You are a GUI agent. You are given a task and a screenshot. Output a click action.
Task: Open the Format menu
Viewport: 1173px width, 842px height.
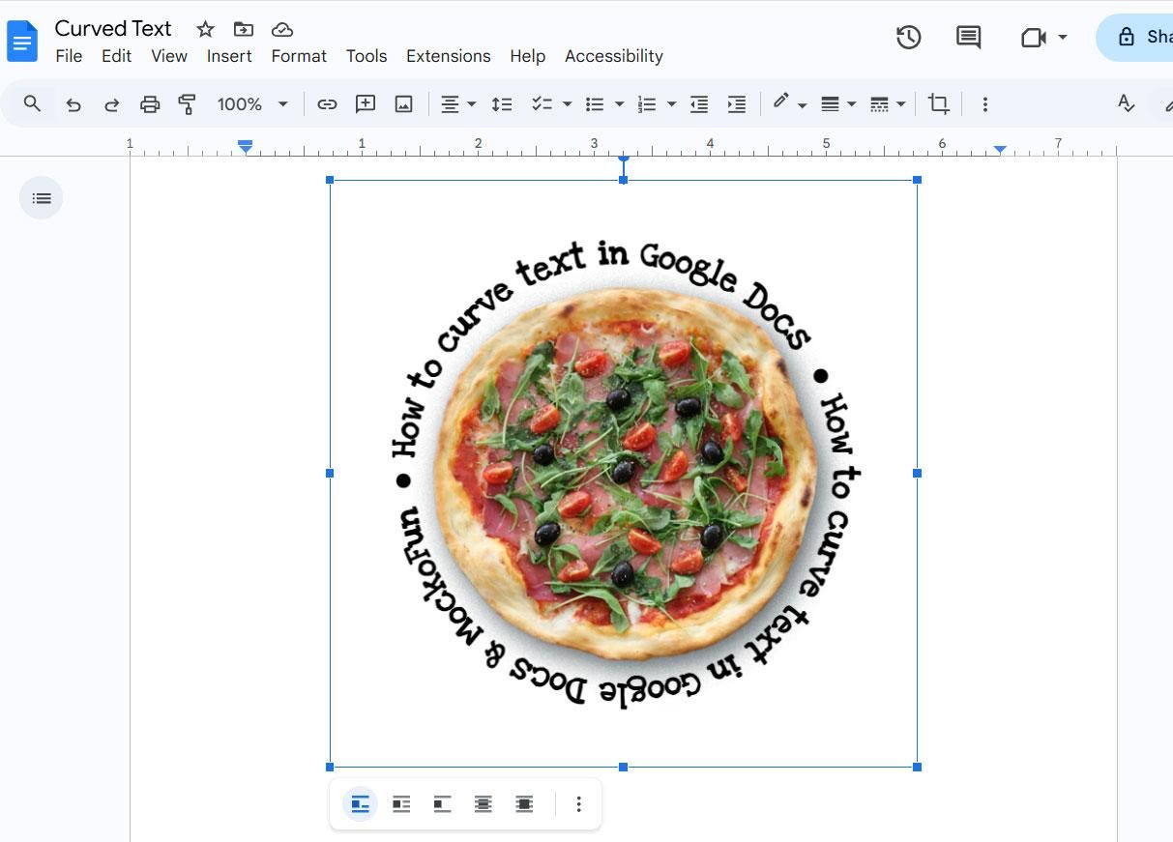[x=298, y=56]
